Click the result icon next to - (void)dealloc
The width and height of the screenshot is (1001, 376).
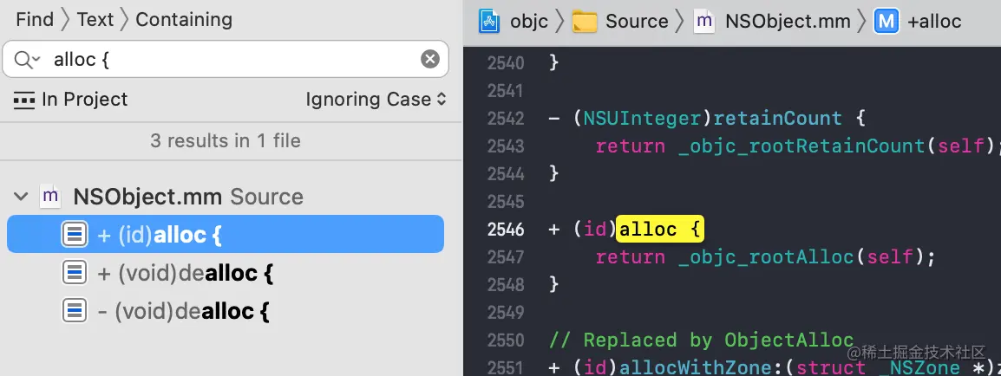tap(75, 311)
